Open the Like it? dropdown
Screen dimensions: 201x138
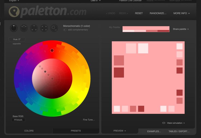(96, 1)
